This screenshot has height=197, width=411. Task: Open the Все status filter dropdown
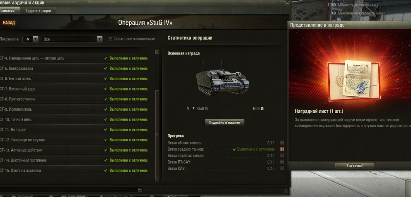72,39
